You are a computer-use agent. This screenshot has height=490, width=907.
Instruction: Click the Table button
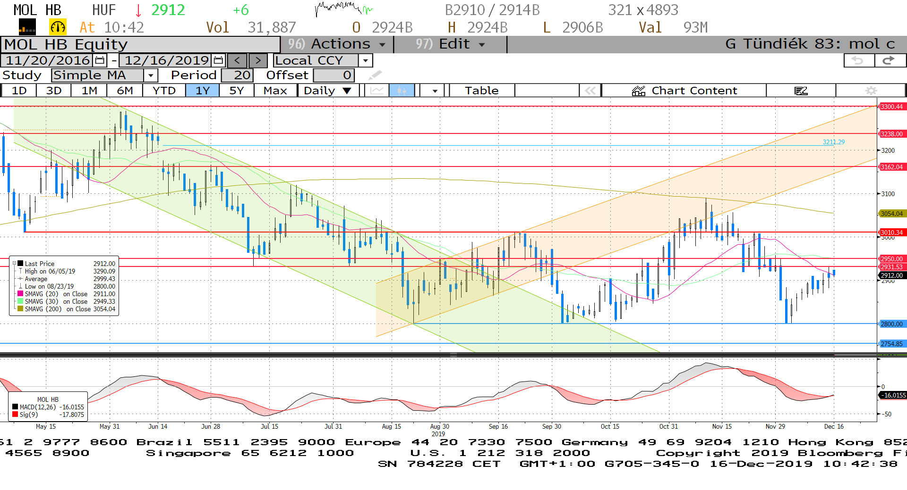click(481, 91)
